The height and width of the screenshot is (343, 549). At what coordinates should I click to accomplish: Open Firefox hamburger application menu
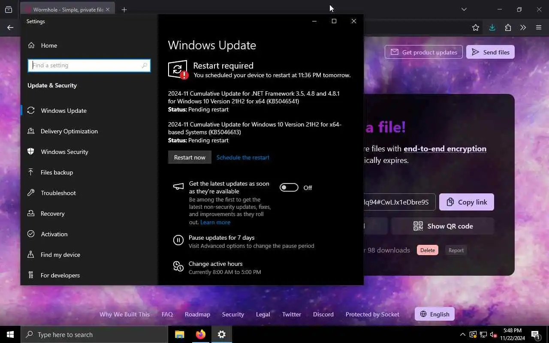coord(539,27)
